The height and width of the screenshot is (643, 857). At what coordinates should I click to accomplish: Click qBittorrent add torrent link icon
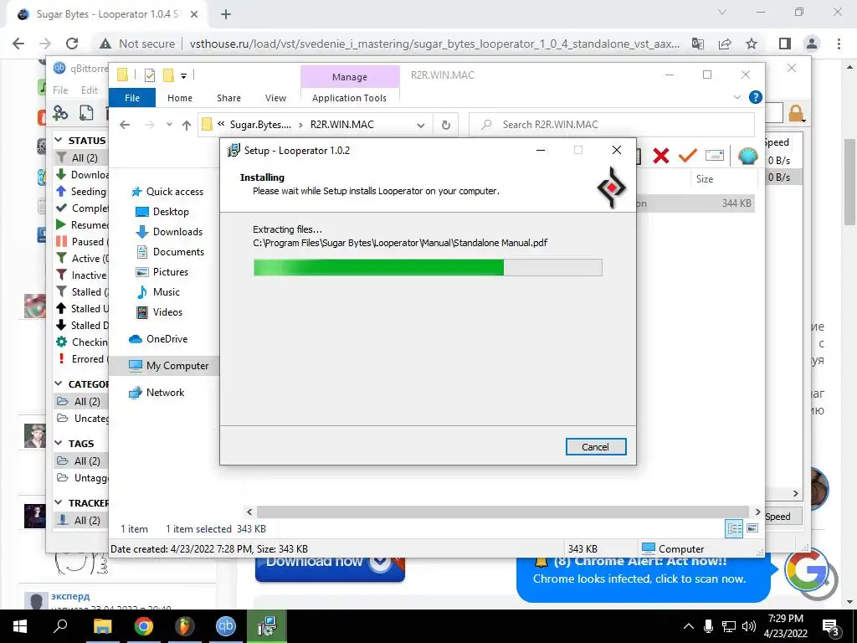60,113
